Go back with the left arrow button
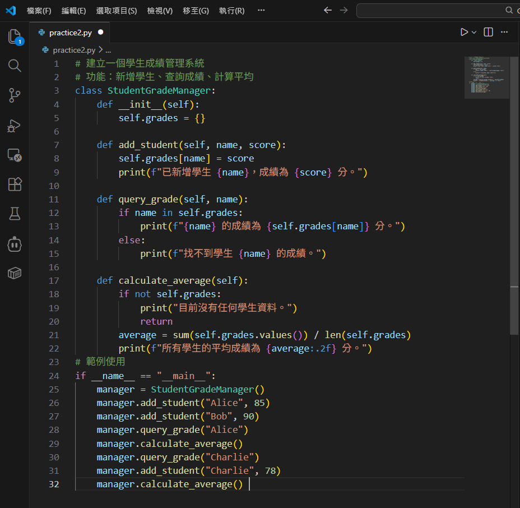The height and width of the screenshot is (508, 520). [x=328, y=11]
